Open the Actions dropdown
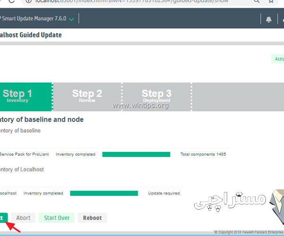284x236 pixels. tap(278, 59)
